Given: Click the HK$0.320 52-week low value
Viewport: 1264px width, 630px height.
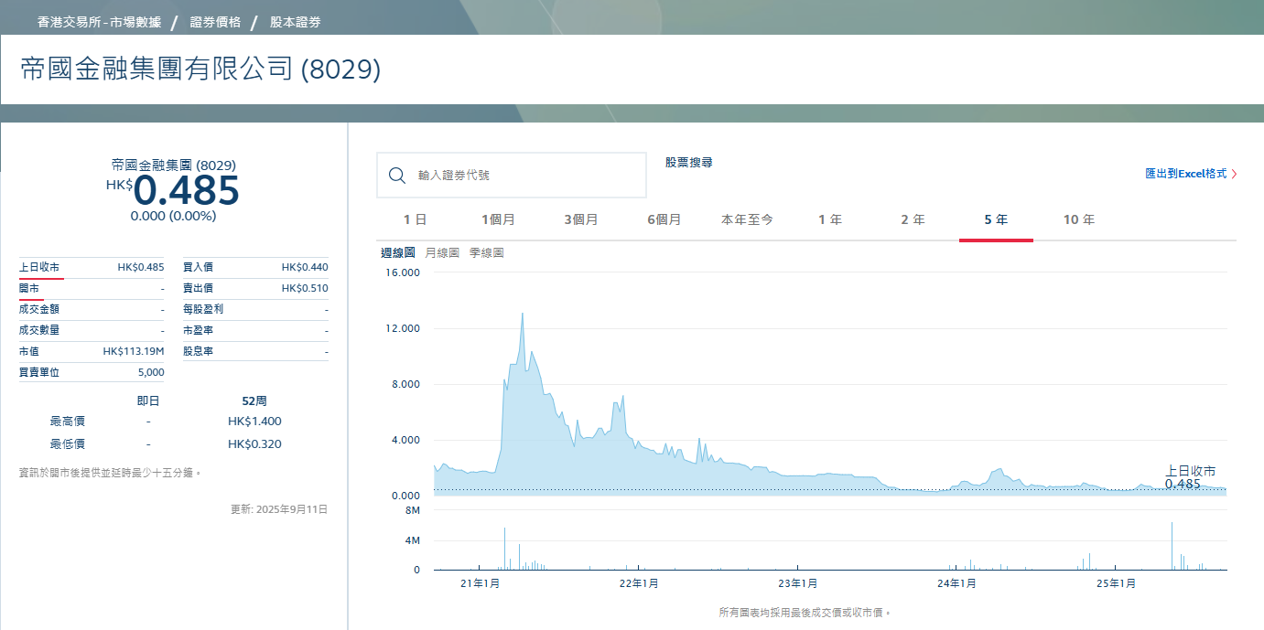Looking at the screenshot, I should [254, 444].
